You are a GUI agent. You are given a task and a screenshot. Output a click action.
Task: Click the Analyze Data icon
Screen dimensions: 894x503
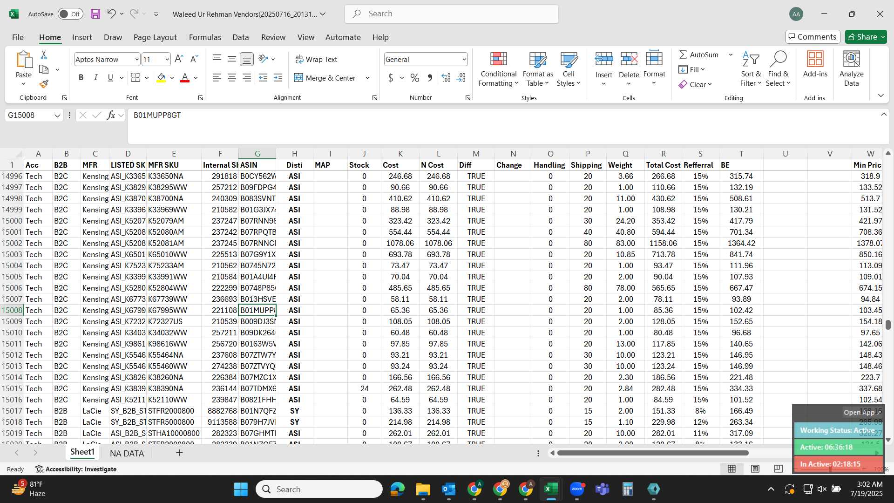(852, 59)
